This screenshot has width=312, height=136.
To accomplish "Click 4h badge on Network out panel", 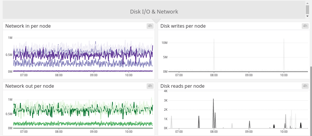I will point(150,86).
